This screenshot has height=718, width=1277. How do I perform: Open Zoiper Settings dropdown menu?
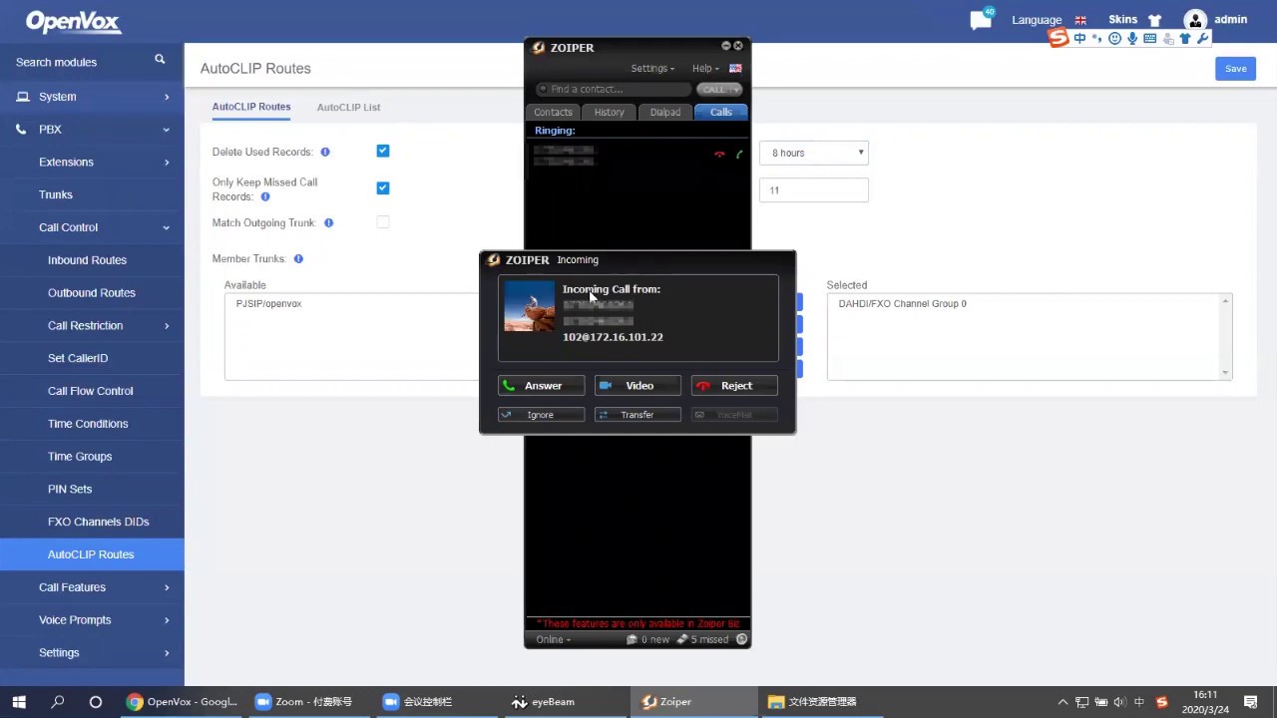[x=652, y=69]
